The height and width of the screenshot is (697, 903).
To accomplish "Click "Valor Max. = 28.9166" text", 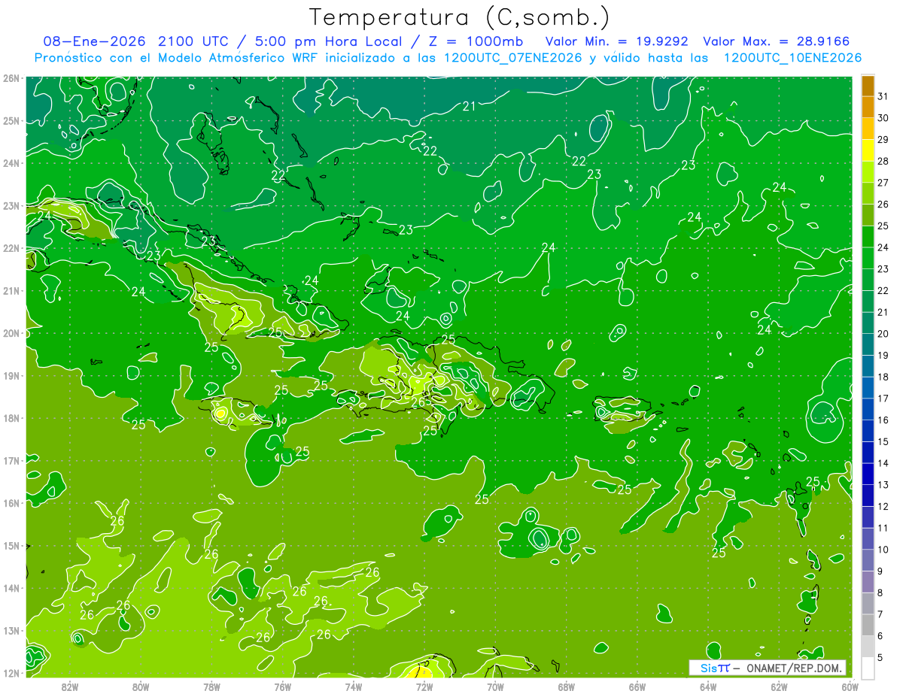I will tap(776, 41).
